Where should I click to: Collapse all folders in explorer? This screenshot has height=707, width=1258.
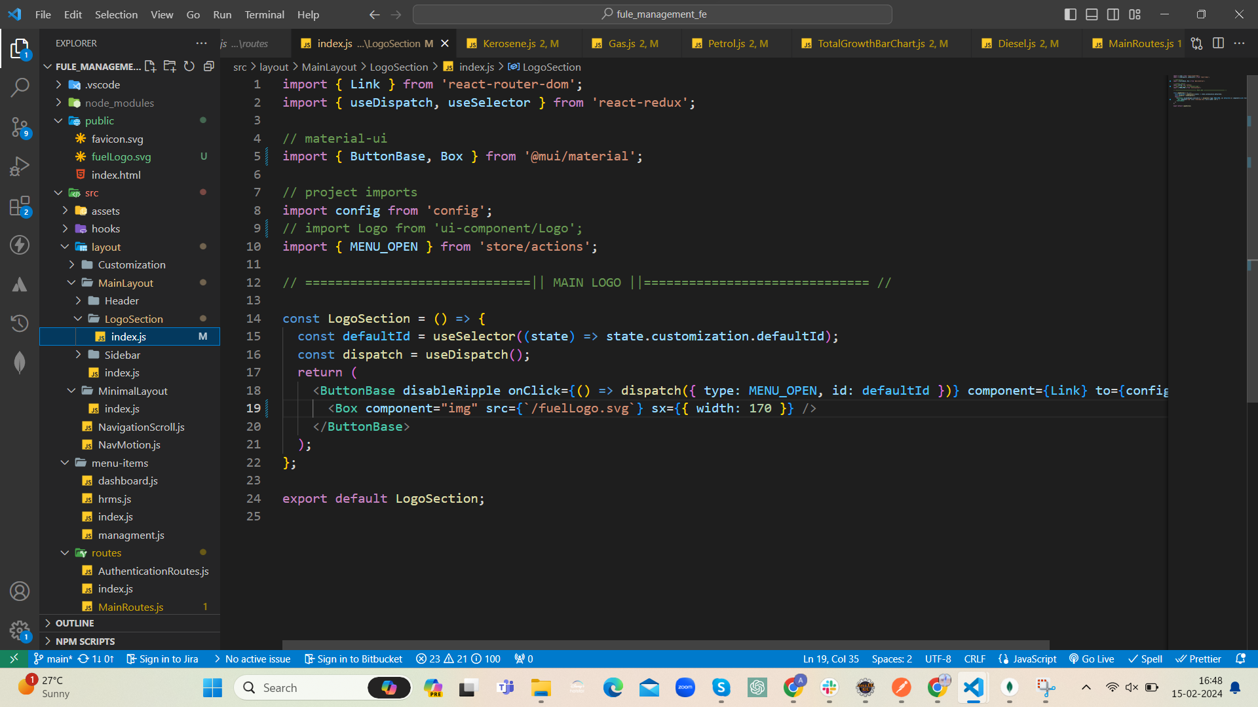[209, 66]
